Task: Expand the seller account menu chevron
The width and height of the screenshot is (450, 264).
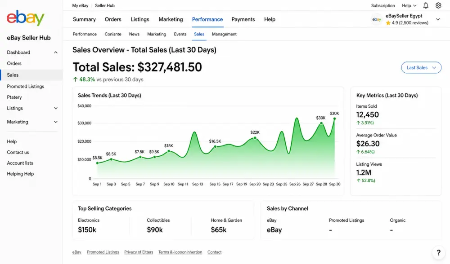Action: (438, 19)
